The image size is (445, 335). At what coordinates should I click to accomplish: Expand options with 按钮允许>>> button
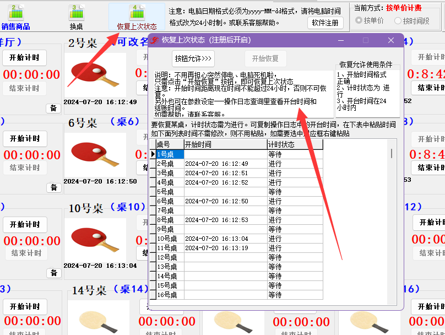193,58
